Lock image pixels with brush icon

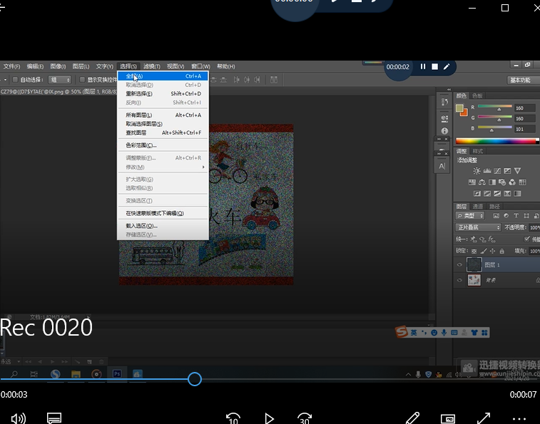(484, 252)
